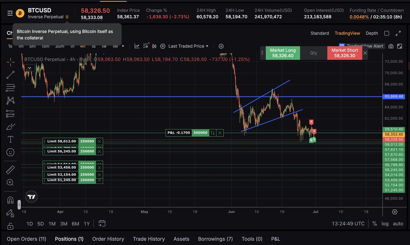Select the crosshair cursor tool
This screenshot has height=245, width=410.
click(11, 62)
